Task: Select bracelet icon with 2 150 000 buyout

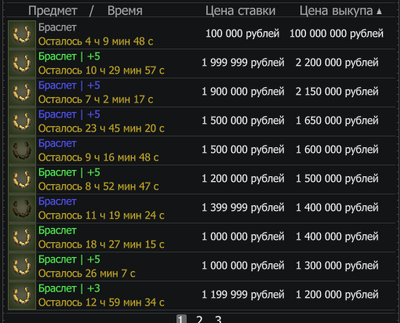Action: pos(22,93)
